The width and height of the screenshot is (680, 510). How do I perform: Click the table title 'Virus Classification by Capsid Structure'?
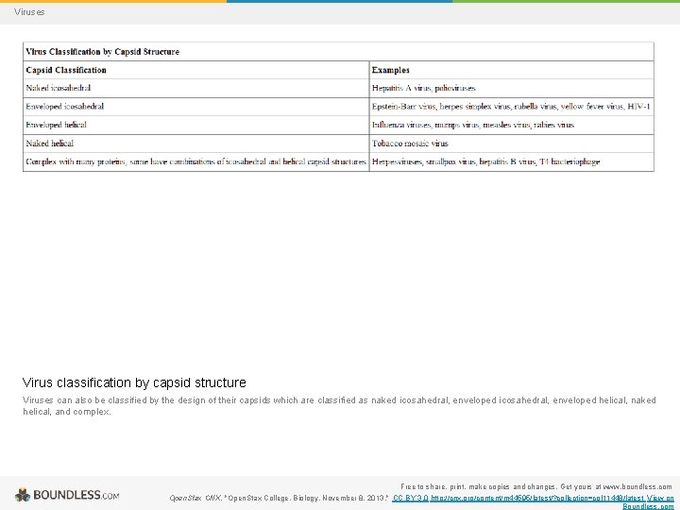point(102,52)
